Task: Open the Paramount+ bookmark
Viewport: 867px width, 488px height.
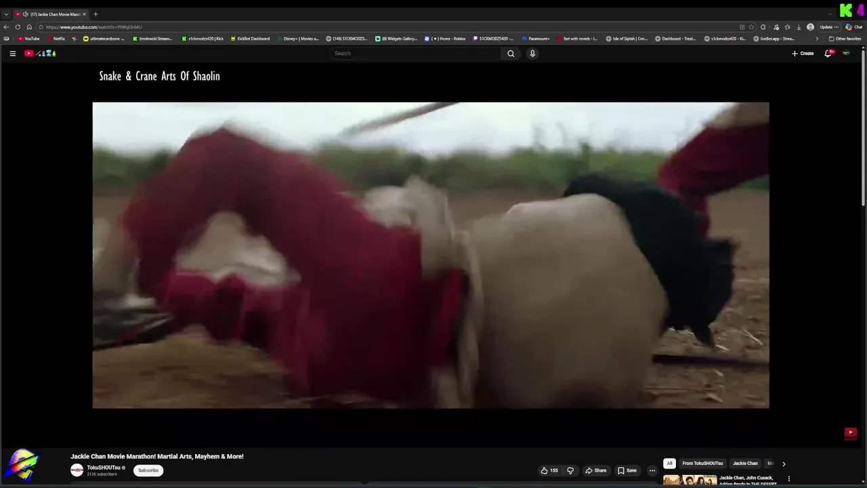Action: point(536,39)
